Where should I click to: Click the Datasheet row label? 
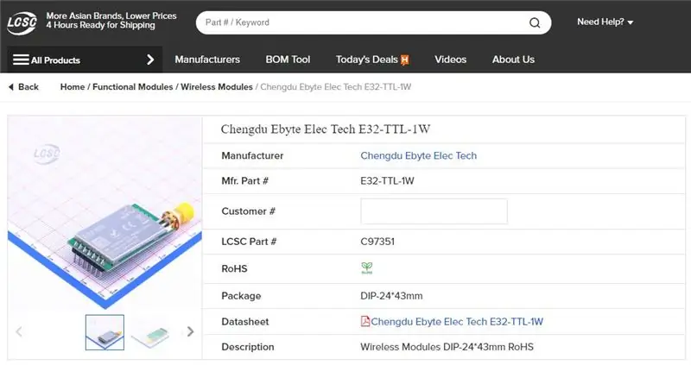(x=245, y=322)
